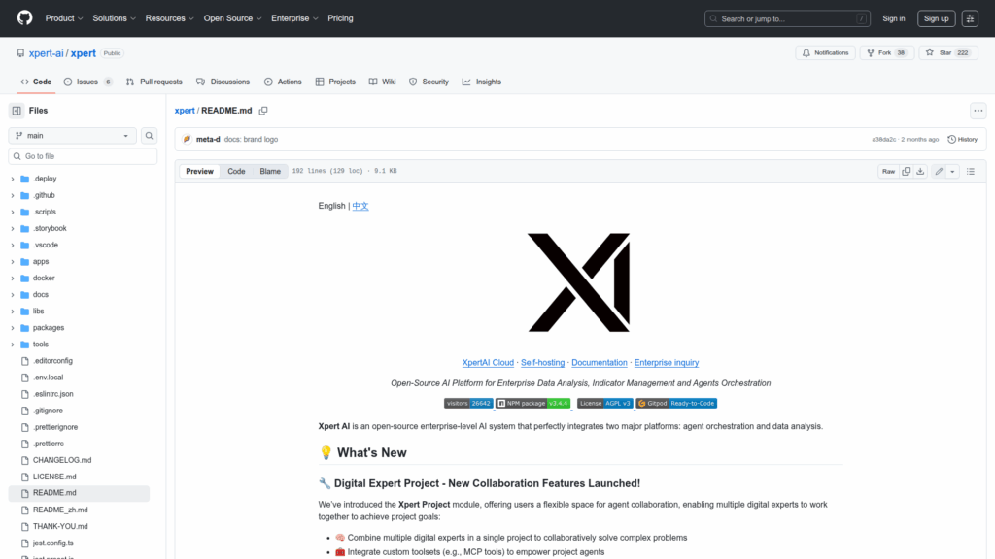Click the NPM package version badge
This screenshot has width=995, height=559.
(x=533, y=403)
